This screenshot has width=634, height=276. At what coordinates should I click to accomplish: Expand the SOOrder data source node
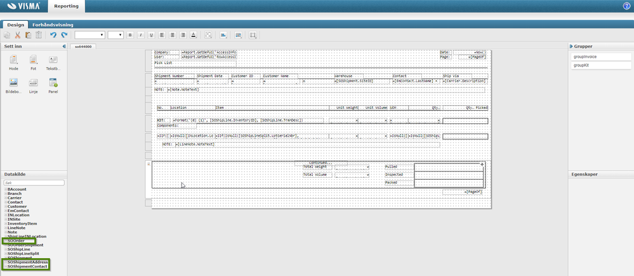[x=6, y=241]
